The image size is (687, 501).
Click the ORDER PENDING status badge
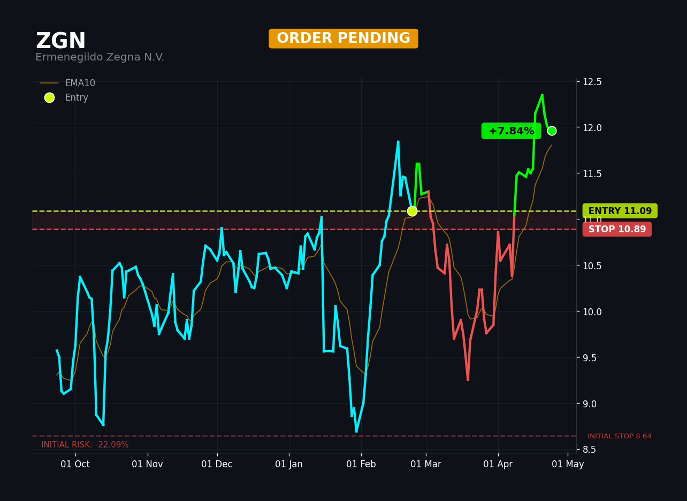pos(343,39)
